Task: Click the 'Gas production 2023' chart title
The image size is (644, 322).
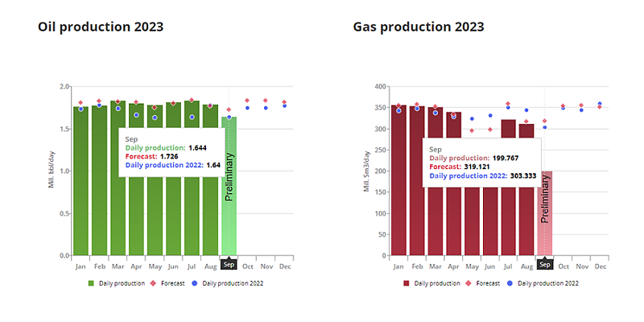Action: tap(419, 27)
